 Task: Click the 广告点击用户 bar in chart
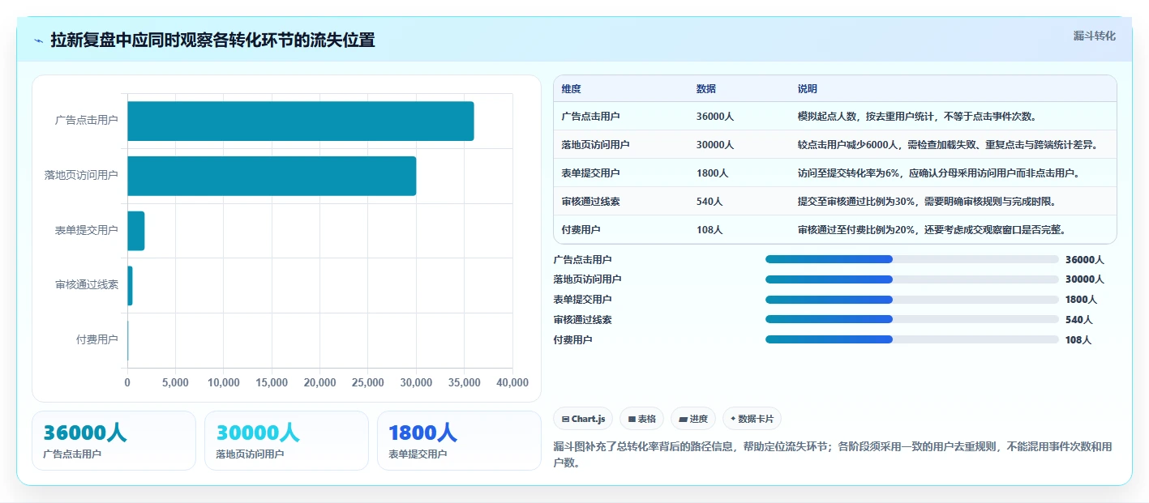[300, 121]
